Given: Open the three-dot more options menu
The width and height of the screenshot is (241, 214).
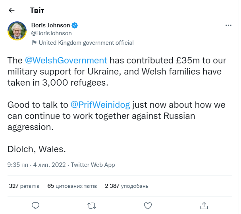Looking at the screenshot, I should [228, 25].
